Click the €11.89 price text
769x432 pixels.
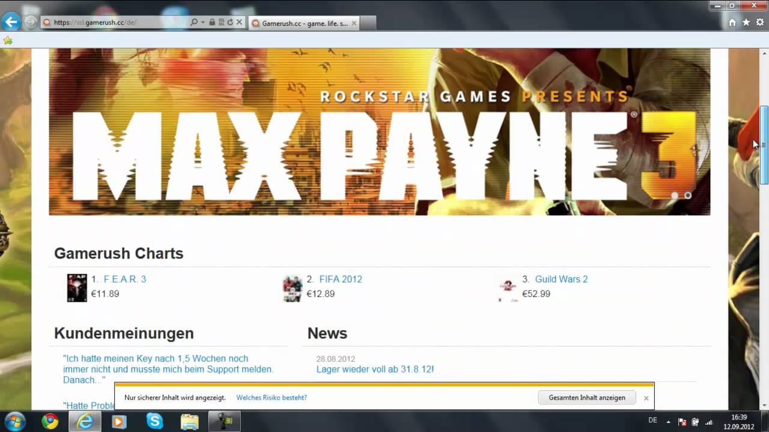105,294
